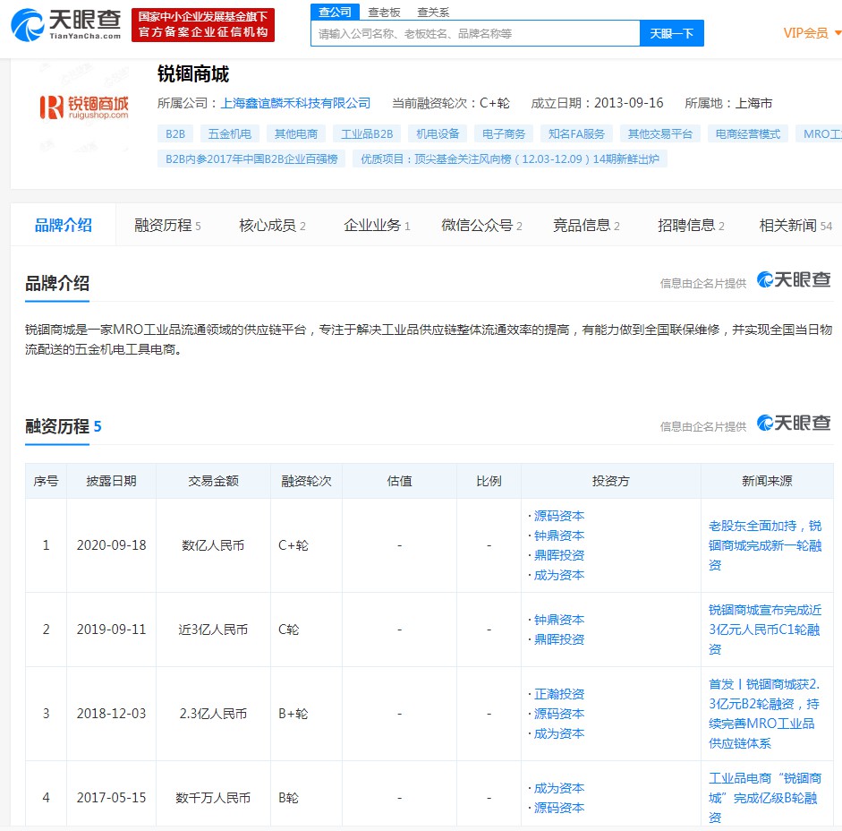Click the 优质项目 顶尖基金关注风向榜 tag
Image resolution: width=842 pixels, height=831 pixels.
pos(510,159)
